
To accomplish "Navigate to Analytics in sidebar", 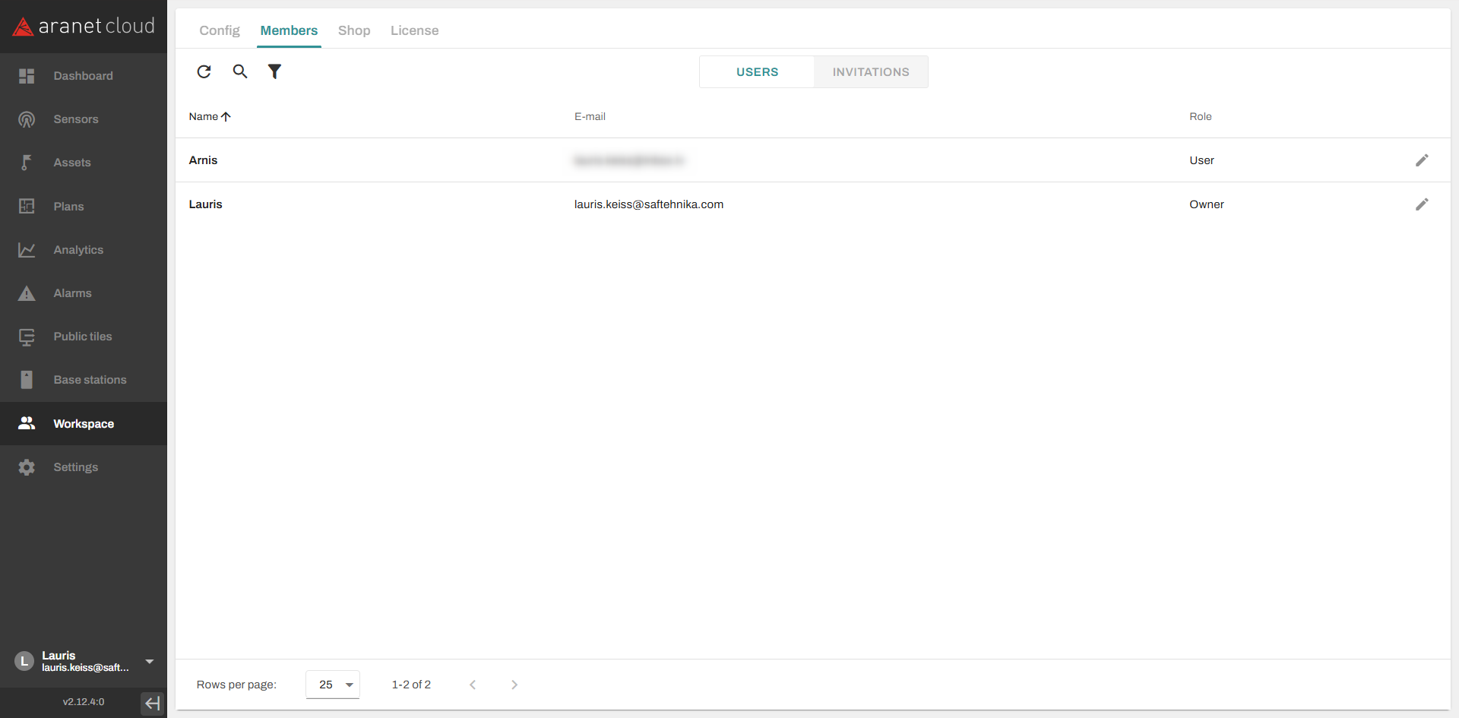I will (78, 250).
